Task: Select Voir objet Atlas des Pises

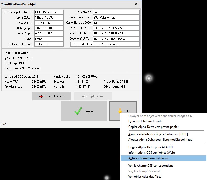Action: pyautogui.click(x=145, y=177)
